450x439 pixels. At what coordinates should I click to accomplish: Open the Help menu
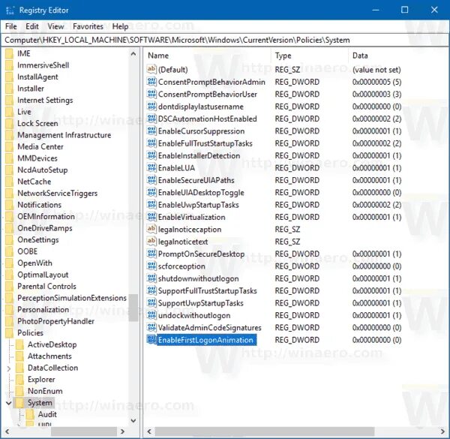120,26
